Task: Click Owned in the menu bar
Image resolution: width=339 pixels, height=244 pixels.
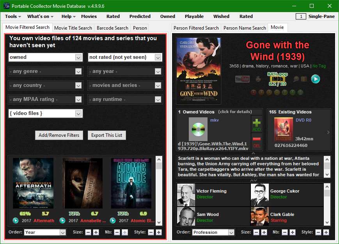Action: coord(168,16)
